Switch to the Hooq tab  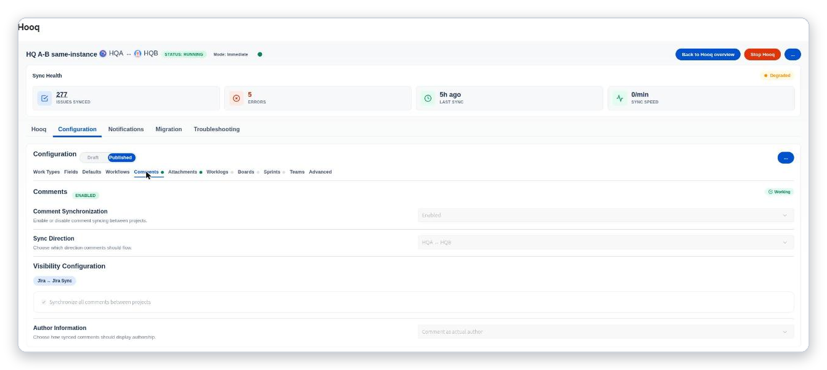[39, 129]
